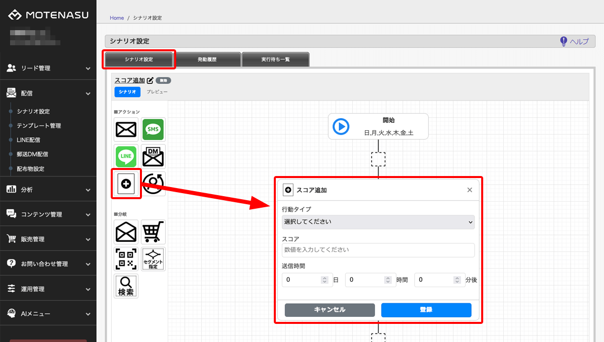The height and width of the screenshot is (342, 604).
Task: Select the email action icon
Action: click(x=126, y=130)
